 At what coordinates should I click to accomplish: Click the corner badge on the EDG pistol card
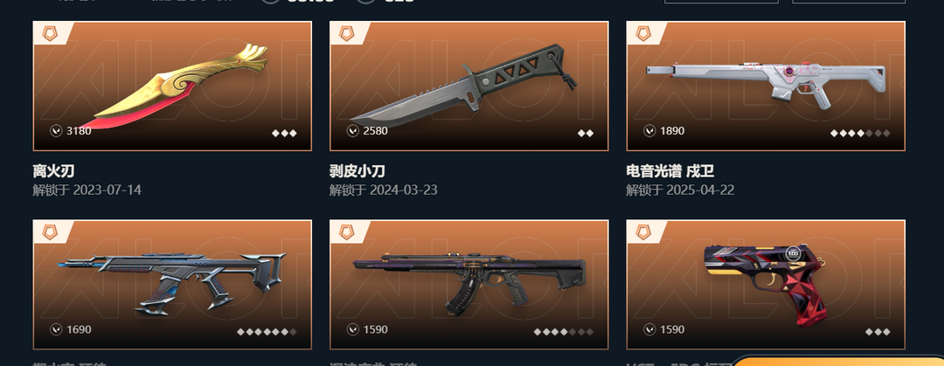[643, 232]
